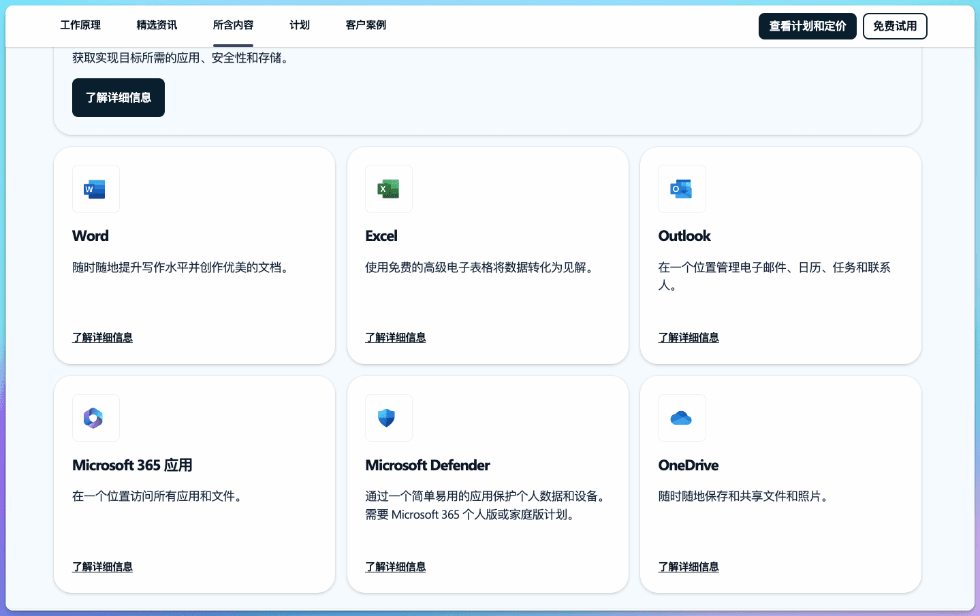This screenshot has height=616, width=980.
Task: Click the Outlook app icon
Action: pyautogui.click(x=682, y=189)
